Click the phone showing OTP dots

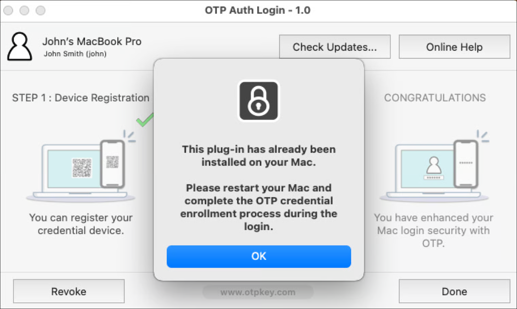(x=466, y=164)
